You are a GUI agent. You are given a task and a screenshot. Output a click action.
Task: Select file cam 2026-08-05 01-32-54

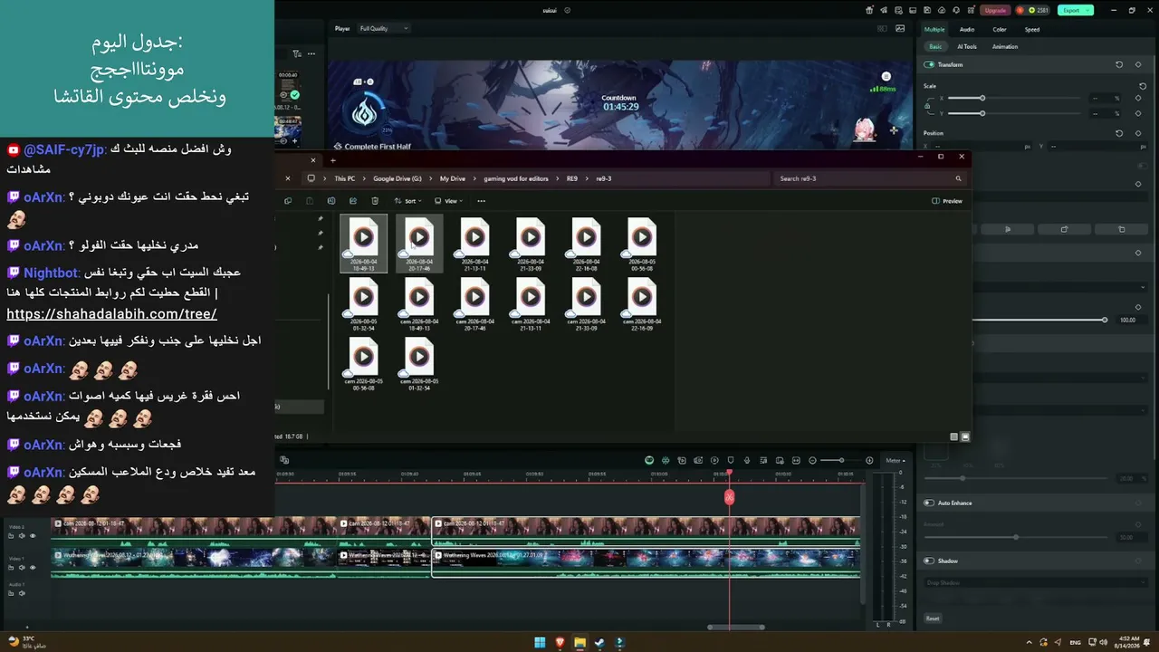pyautogui.click(x=418, y=363)
